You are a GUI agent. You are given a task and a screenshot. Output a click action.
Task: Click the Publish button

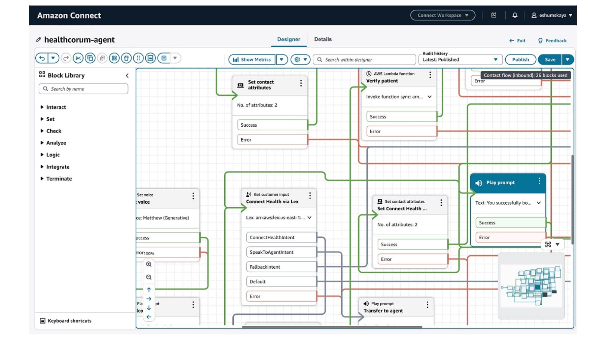coord(520,60)
